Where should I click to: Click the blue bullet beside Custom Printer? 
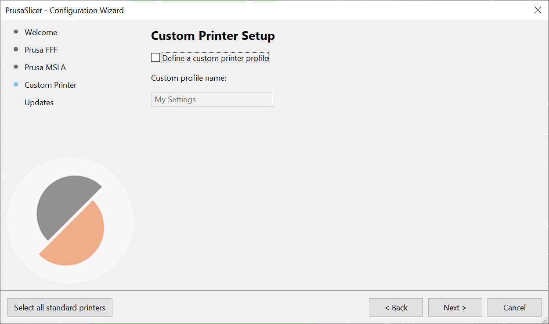(x=16, y=84)
